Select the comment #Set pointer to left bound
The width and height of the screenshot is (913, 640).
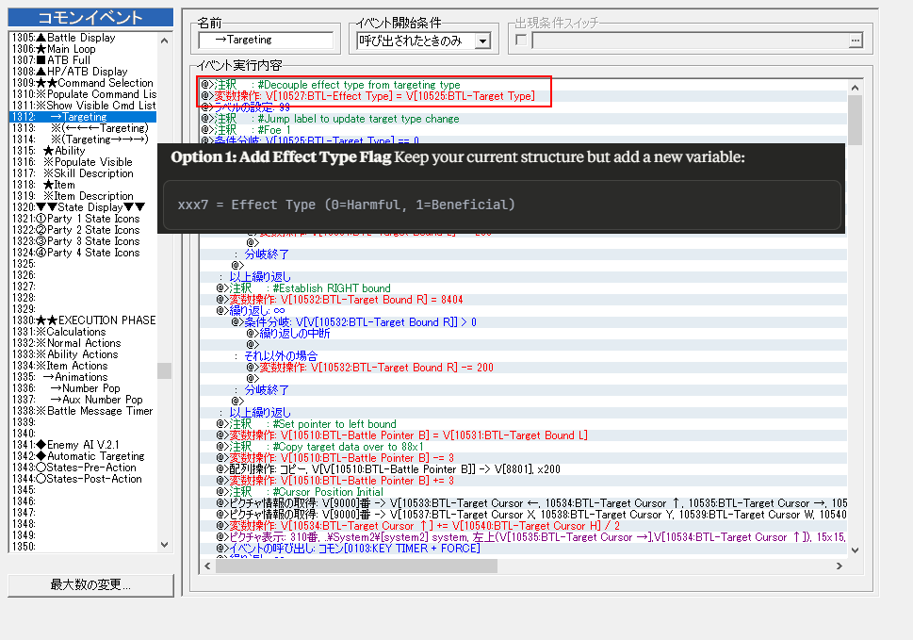click(x=523, y=424)
